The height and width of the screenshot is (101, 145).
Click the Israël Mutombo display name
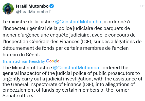32,6
